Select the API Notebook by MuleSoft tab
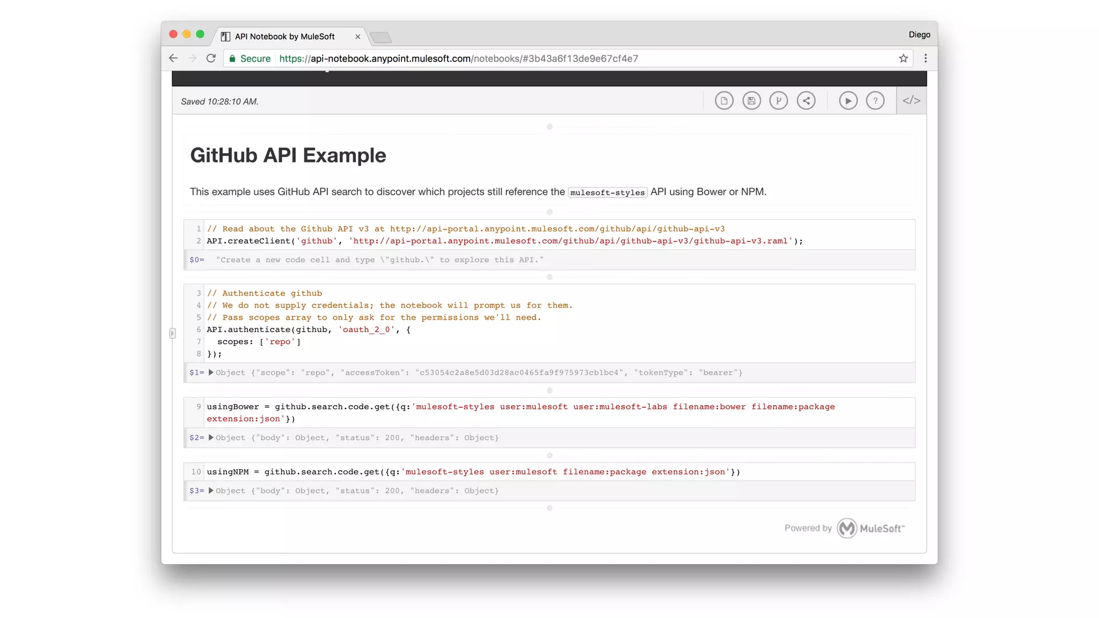The width and height of the screenshot is (1099, 618). tap(284, 36)
